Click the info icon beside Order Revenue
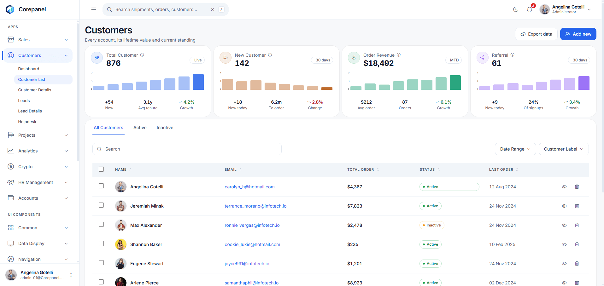Screen dimensions: 604x286 pyautogui.click(x=399, y=55)
